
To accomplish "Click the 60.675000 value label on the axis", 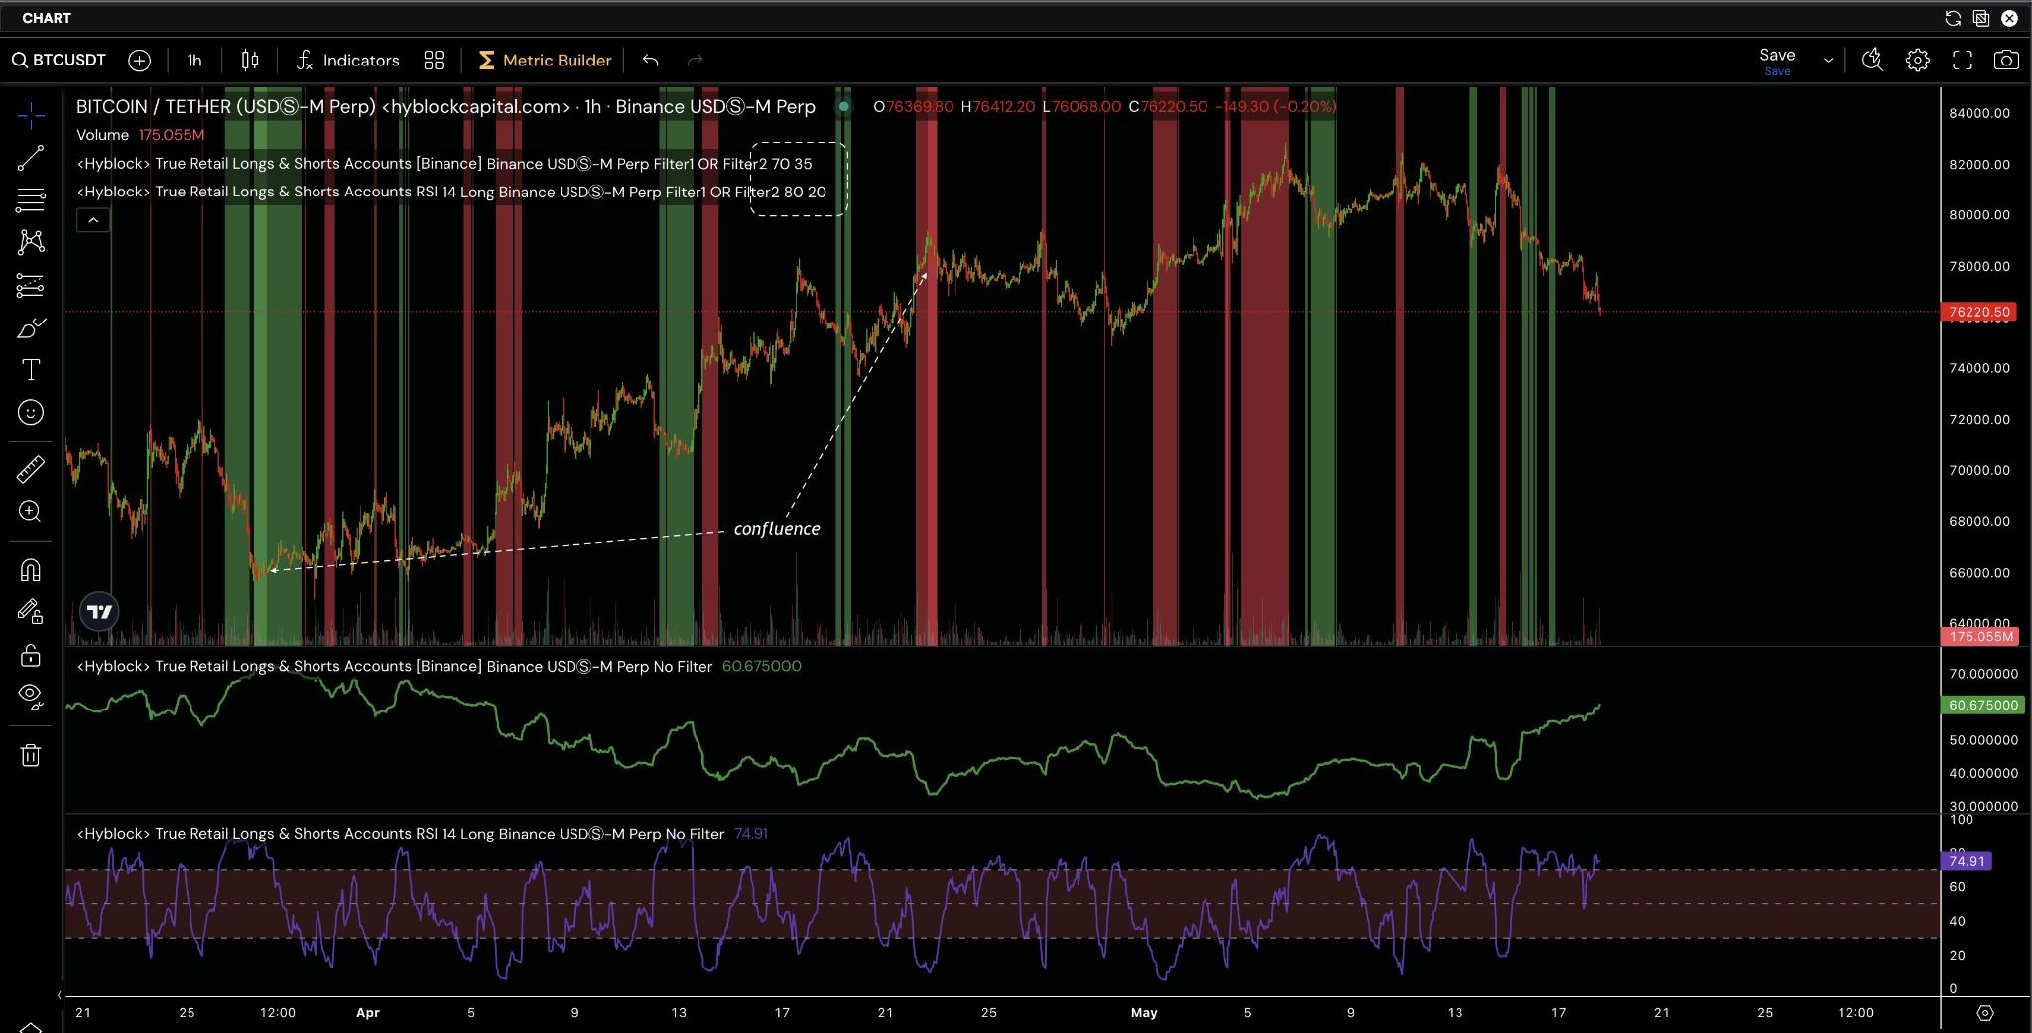I will tap(1981, 705).
